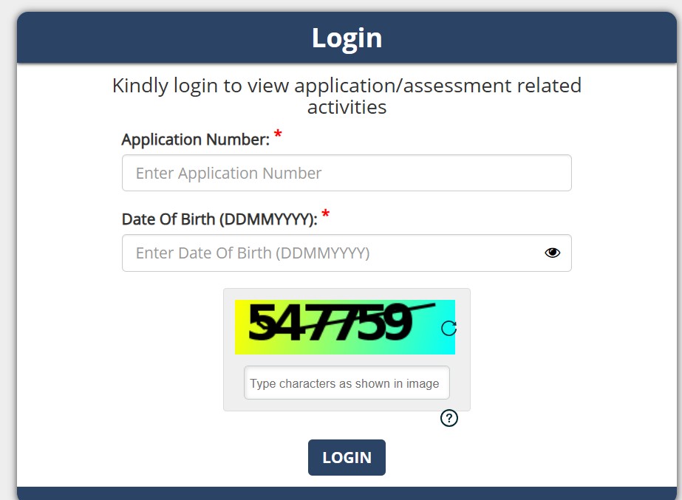Click the first digit 5 in captcha

pos(261,325)
